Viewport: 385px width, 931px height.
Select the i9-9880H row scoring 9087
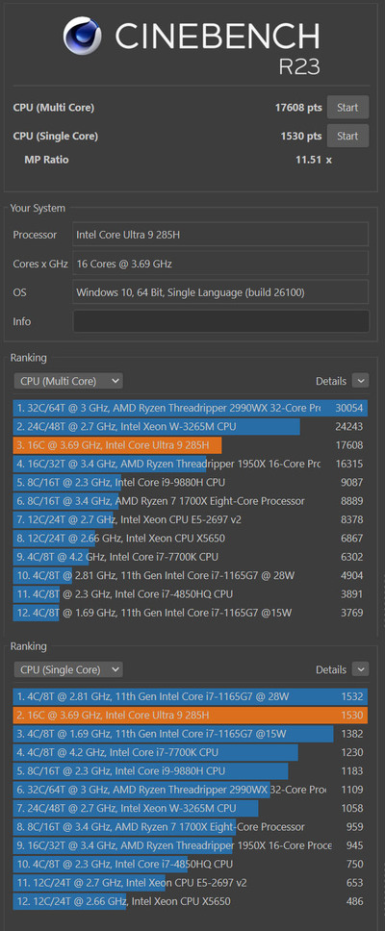pyautogui.click(x=191, y=483)
